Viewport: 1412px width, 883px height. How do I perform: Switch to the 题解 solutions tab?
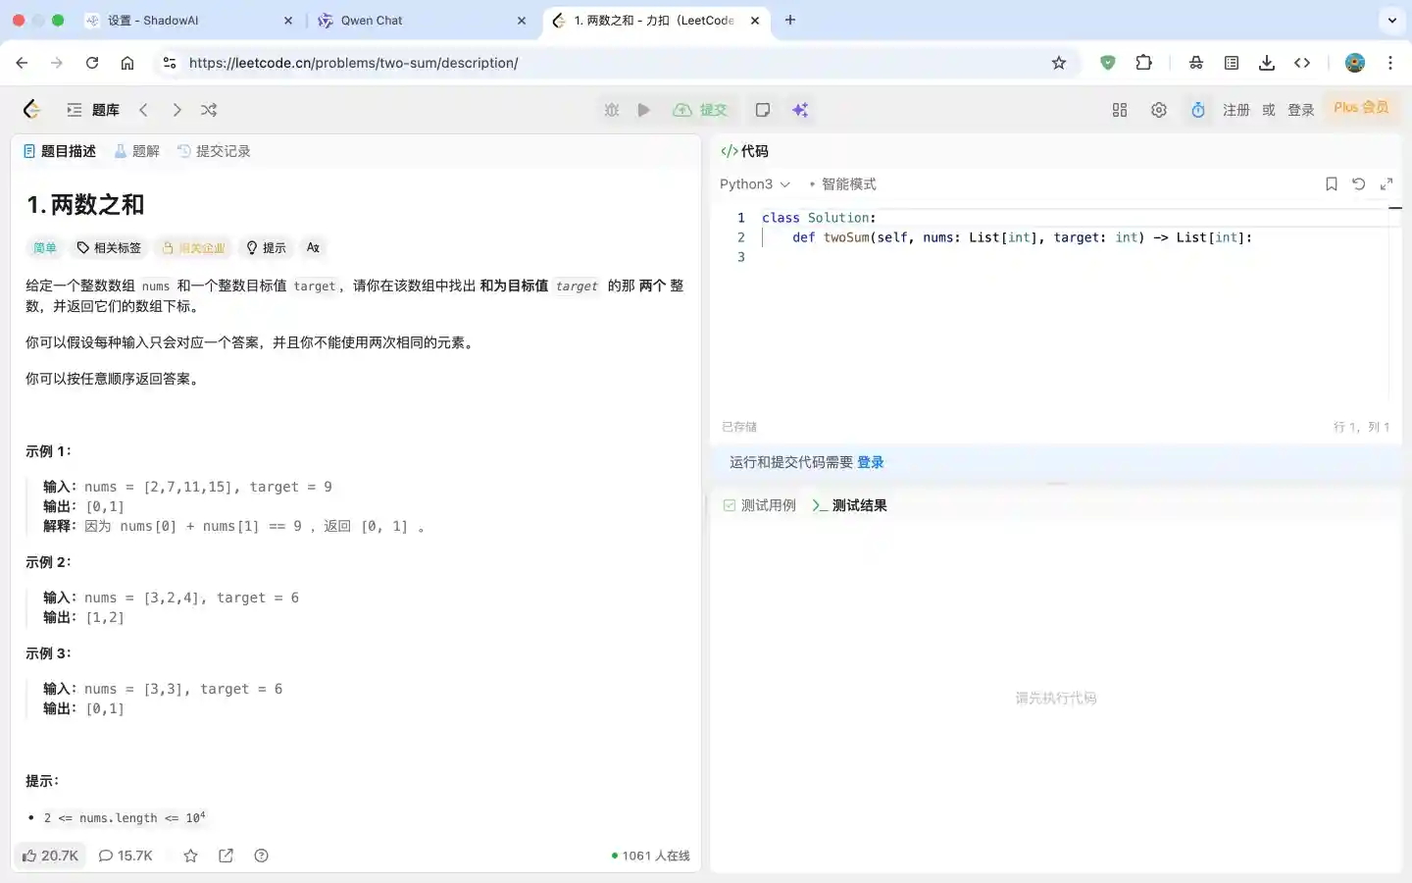[x=136, y=151]
